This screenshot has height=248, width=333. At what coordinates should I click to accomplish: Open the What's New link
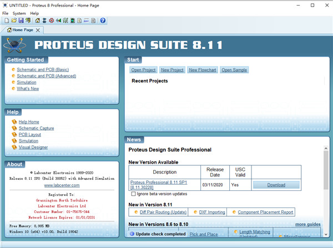pos(28,89)
